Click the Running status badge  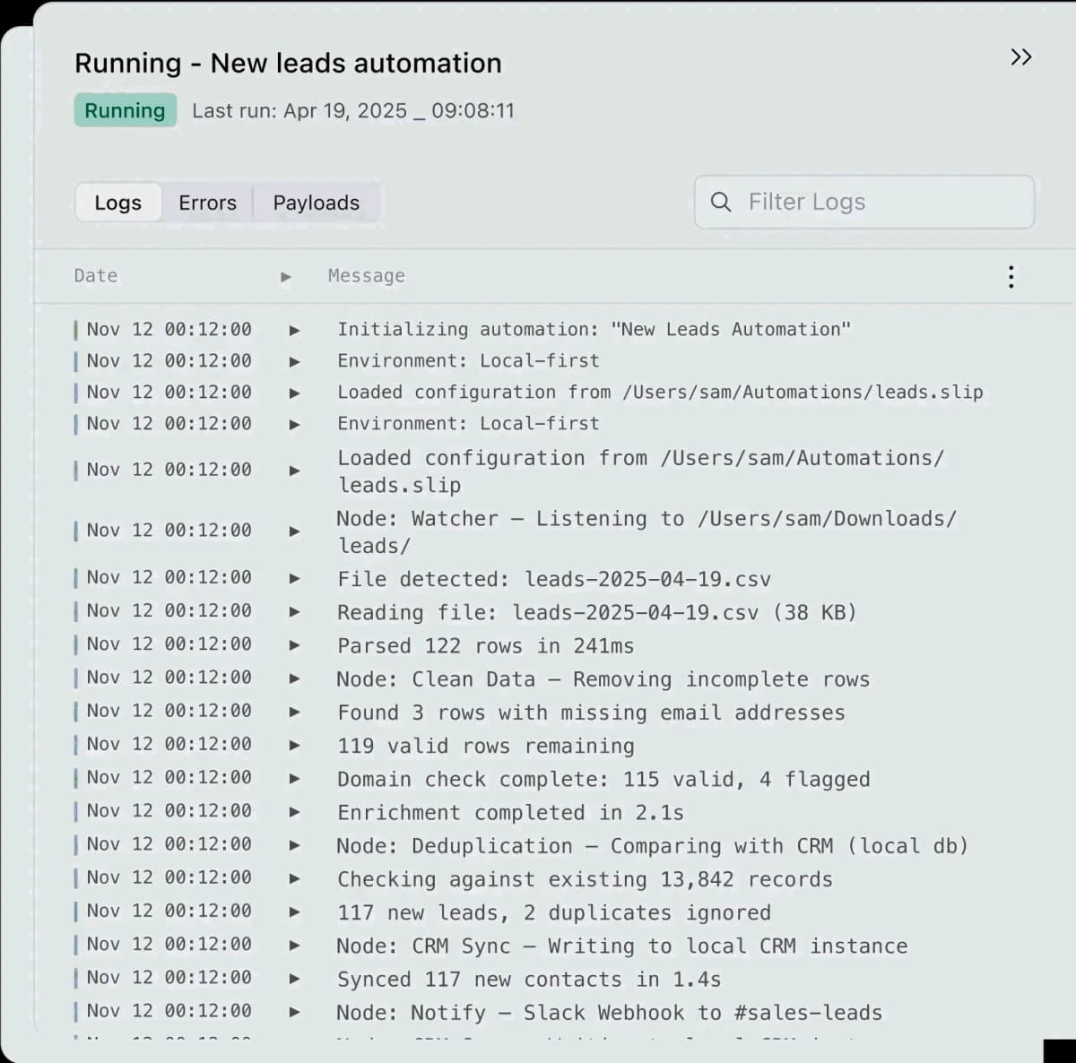(125, 110)
